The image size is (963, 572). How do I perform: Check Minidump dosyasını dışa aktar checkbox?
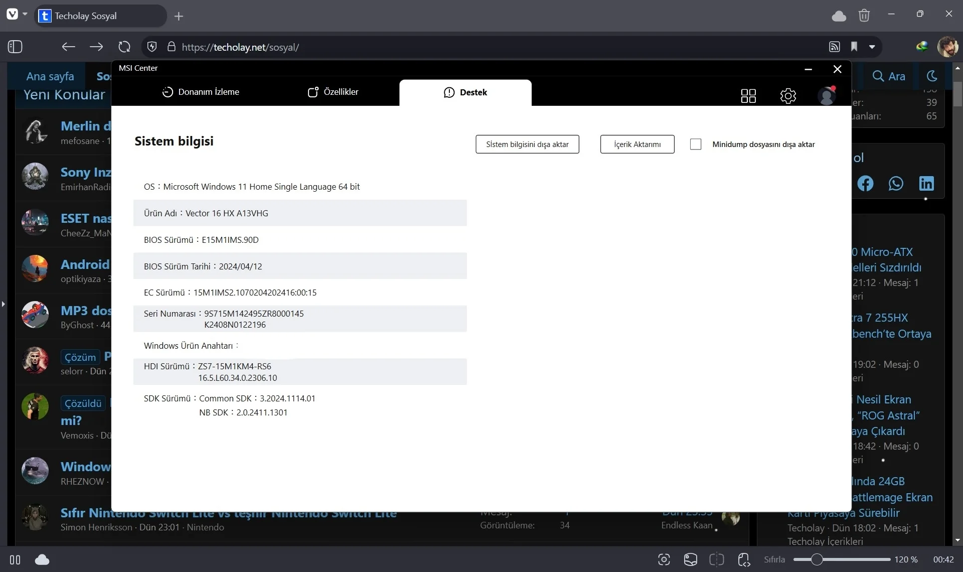click(x=696, y=144)
